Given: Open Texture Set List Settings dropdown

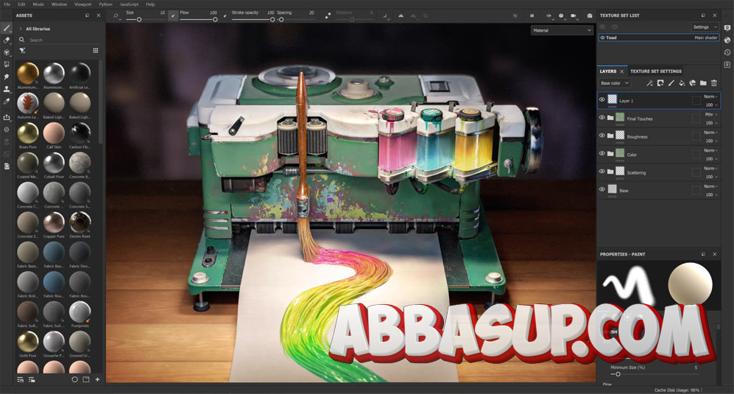Looking at the screenshot, I should pos(705,27).
